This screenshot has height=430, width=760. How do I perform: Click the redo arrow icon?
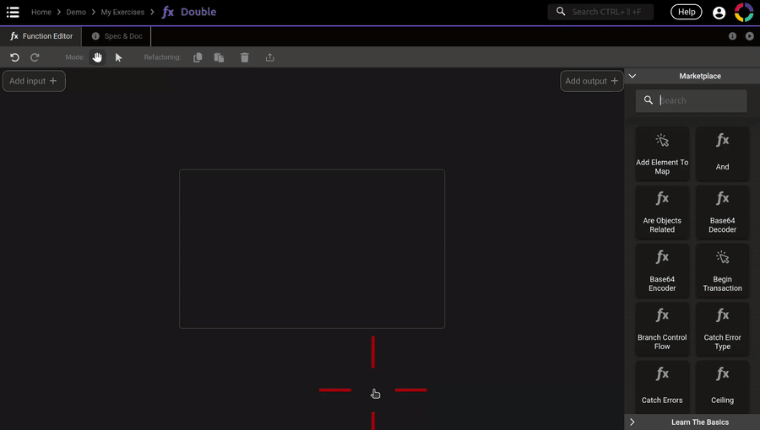coord(35,57)
